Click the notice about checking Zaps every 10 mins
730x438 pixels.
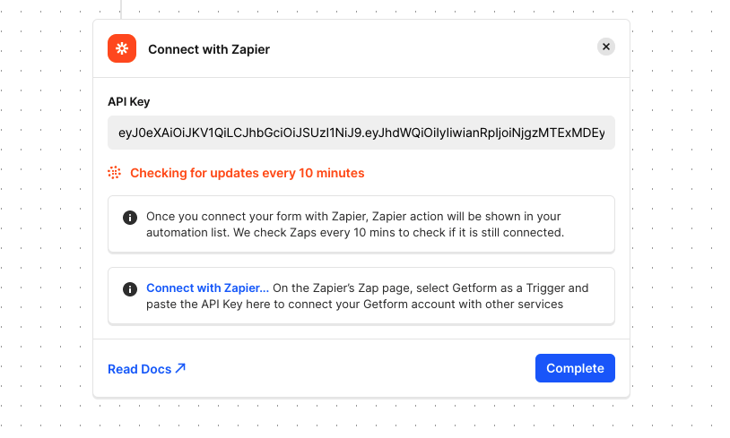361,225
